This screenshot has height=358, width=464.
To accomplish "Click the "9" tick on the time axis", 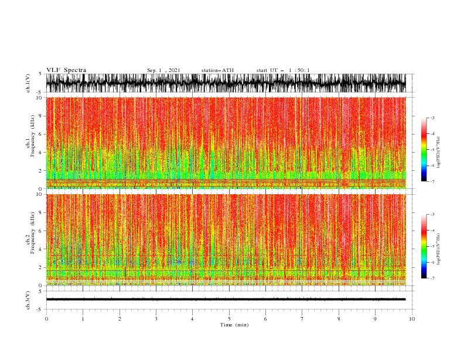I will [x=375, y=319].
